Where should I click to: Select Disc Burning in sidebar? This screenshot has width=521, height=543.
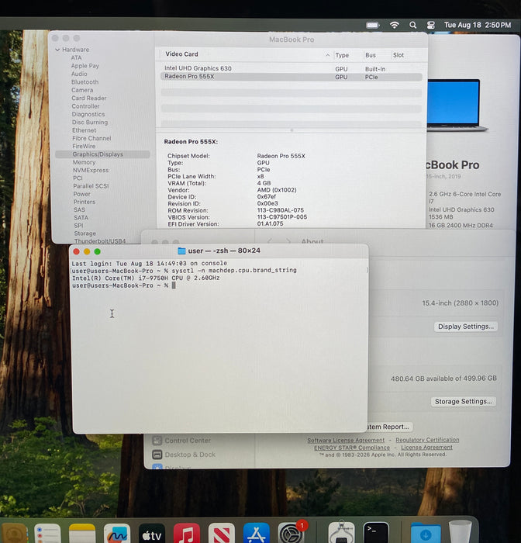click(x=90, y=122)
